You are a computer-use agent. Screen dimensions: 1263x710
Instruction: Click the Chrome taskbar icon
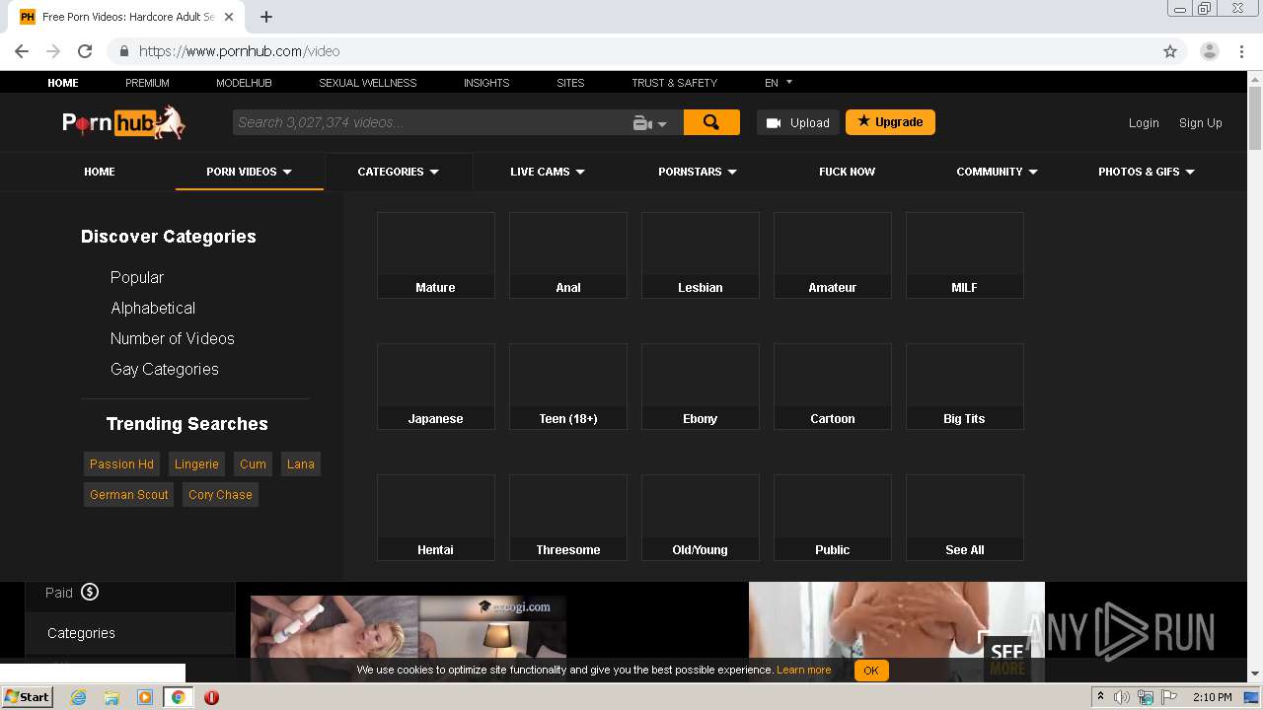click(x=178, y=697)
